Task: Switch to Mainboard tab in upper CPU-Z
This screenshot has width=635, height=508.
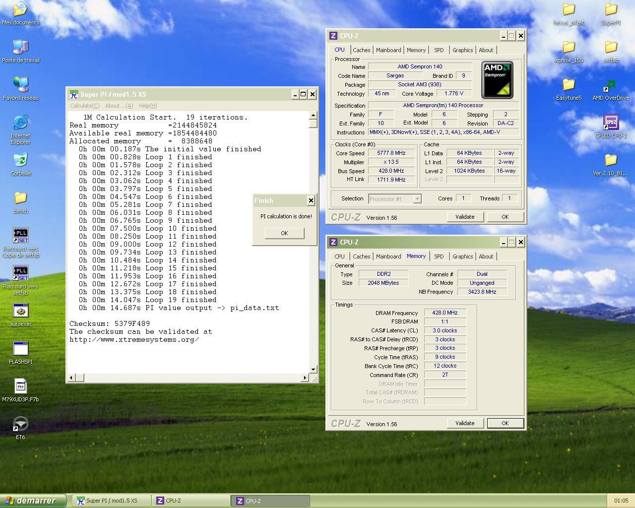Action: [388, 50]
